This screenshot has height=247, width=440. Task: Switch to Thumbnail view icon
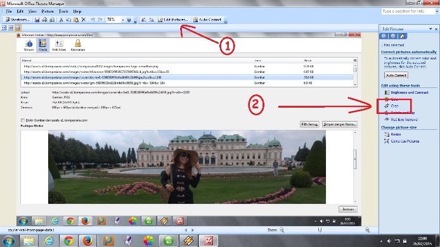pyautogui.click(x=4, y=28)
